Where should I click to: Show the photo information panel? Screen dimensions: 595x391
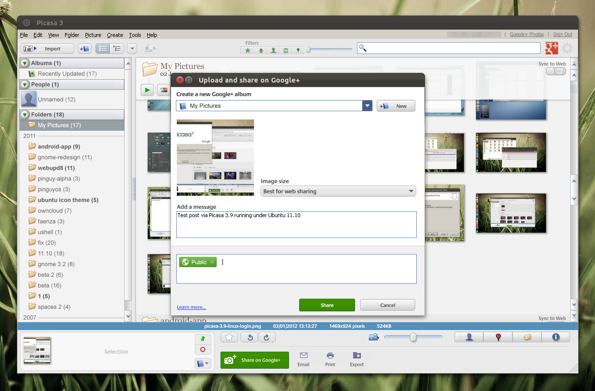click(x=556, y=337)
